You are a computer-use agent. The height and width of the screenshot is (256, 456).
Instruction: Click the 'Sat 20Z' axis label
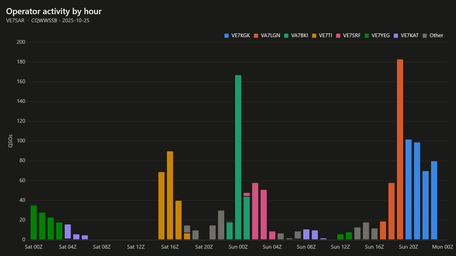pos(204,247)
